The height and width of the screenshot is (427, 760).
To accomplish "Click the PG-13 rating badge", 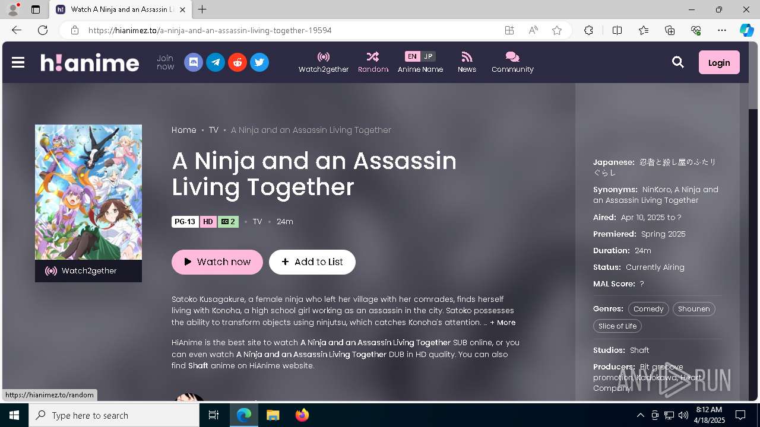I will pos(185,222).
